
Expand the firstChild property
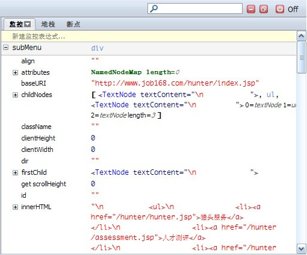(15, 172)
